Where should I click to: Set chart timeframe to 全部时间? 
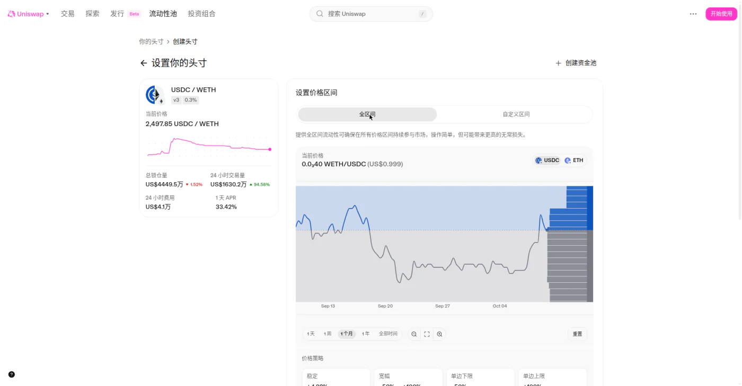[388, 334]
